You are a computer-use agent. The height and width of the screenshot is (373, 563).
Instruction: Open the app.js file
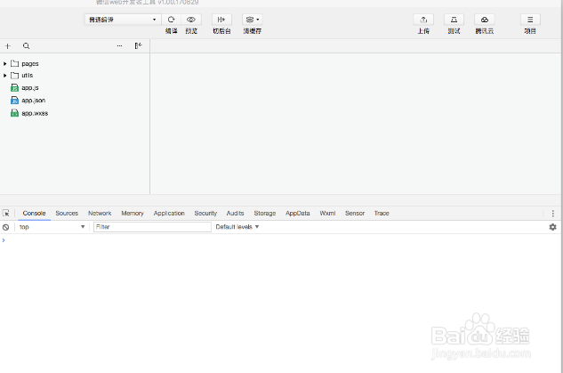[25, 87]
